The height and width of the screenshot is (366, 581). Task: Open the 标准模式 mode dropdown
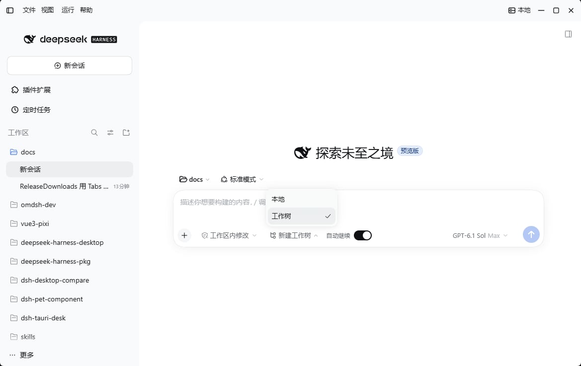(x=242, y=179)
